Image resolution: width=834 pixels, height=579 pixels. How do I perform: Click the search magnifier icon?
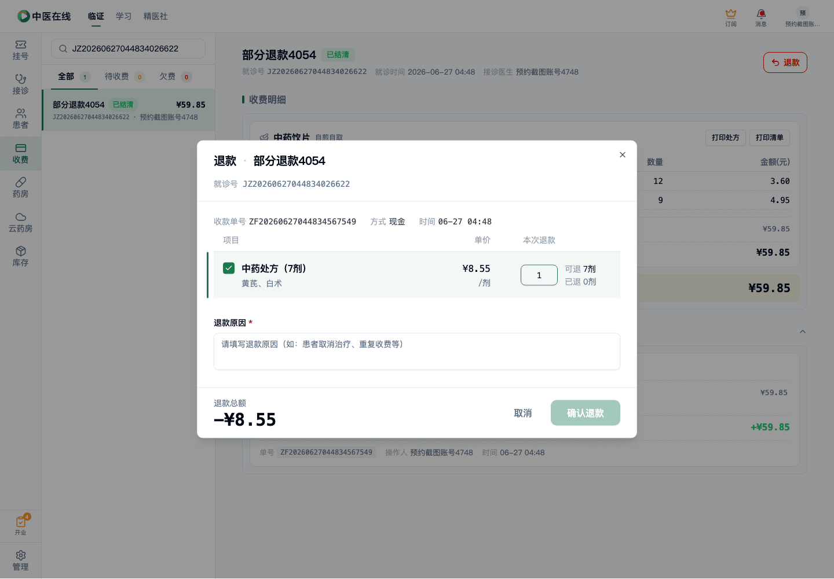point(63,49)
